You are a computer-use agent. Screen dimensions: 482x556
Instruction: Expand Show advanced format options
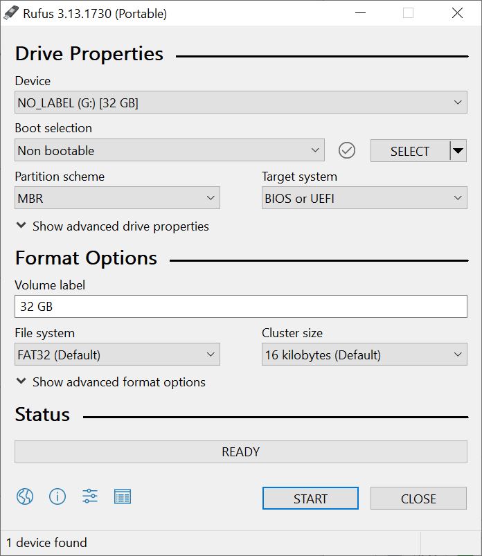pos(111,382)
